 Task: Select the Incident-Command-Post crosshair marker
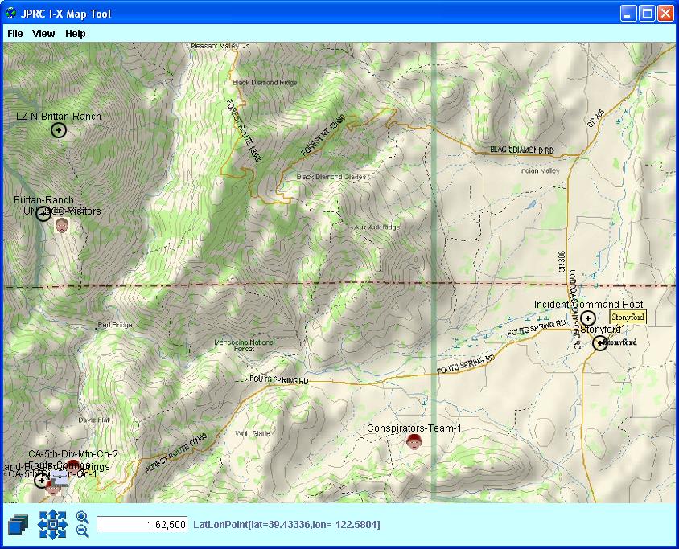pyautogui.click(x=589, y=318)
